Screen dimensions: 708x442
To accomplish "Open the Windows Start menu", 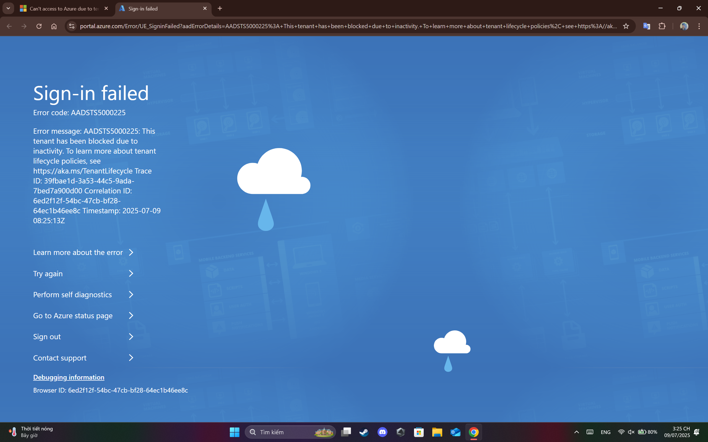I will pos(234,432).
